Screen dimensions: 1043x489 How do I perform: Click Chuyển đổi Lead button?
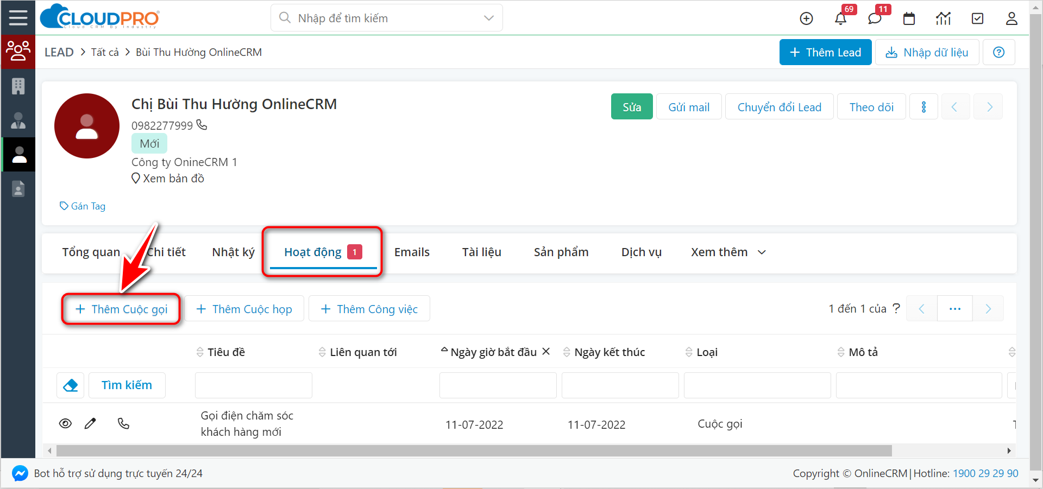[779, 107]
